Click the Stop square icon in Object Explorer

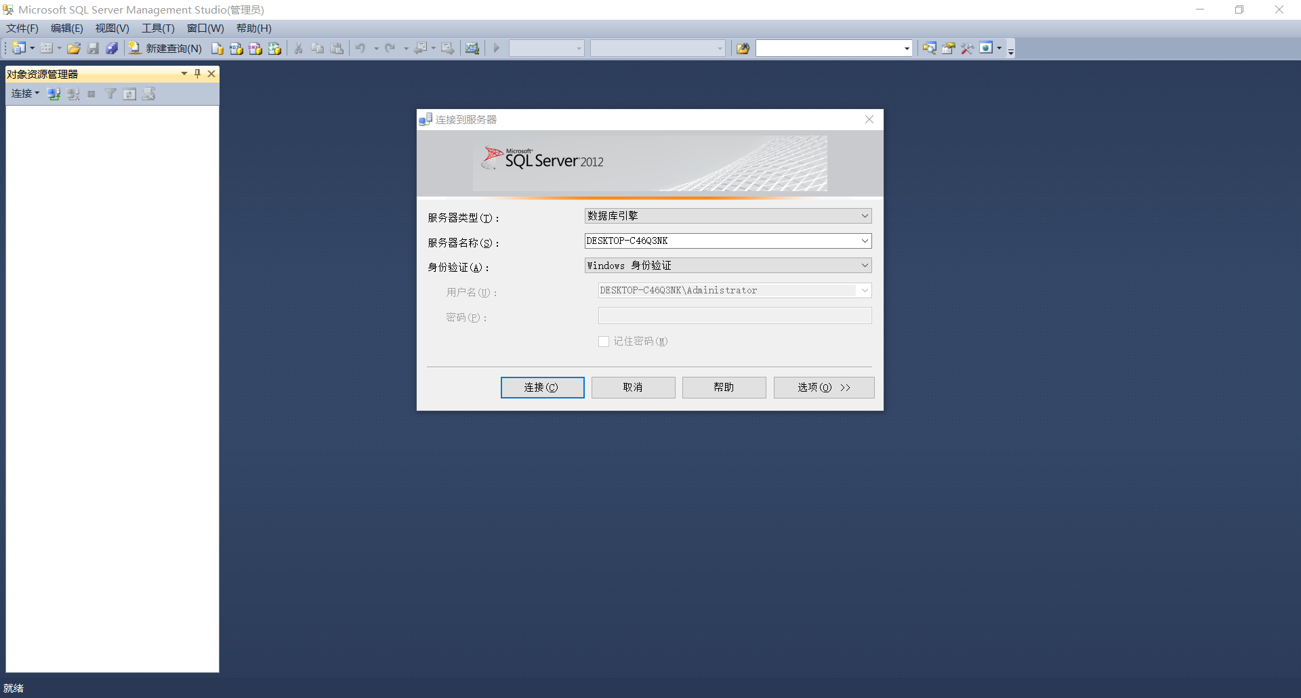point(91,94)
